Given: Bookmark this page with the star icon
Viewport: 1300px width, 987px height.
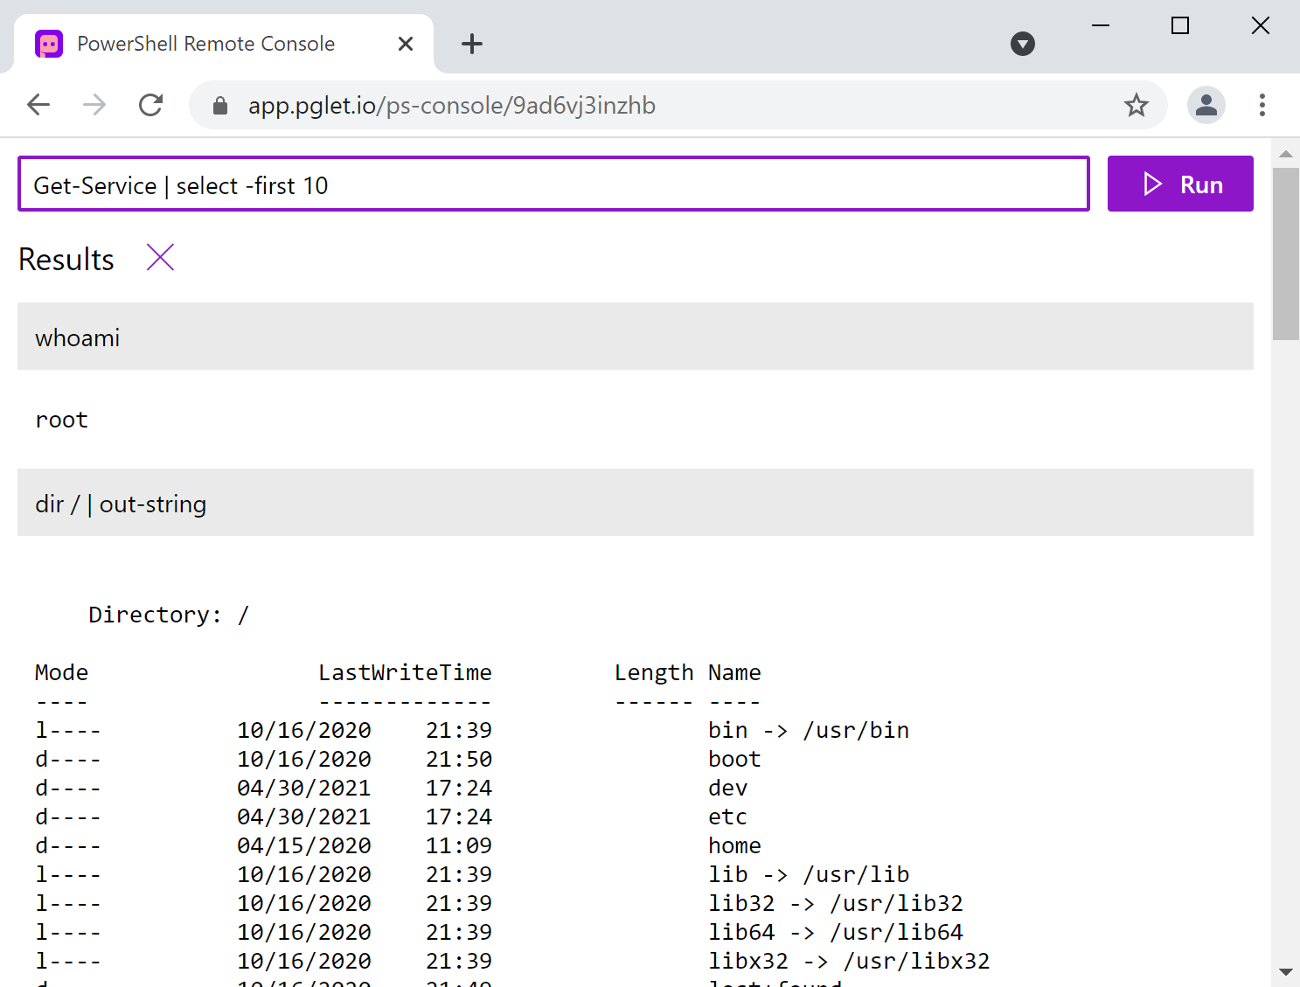Looking at the screenshot, I should pyautogui.click(x=1136, y=106).
